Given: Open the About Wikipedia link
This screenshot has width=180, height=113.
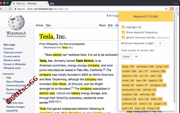Looking at the screenshot, I should click(x=15, y=82).
